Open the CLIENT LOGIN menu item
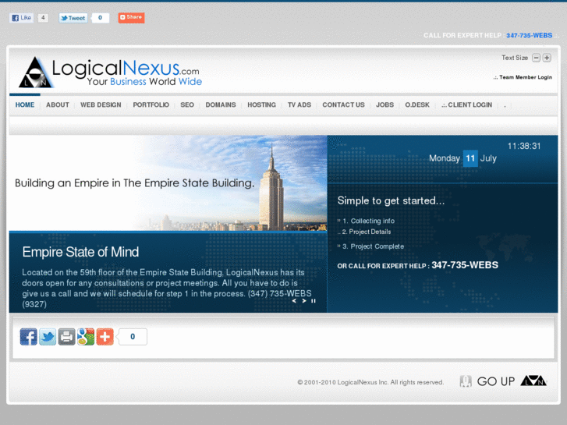The width and height of the screenshot is (567, 425). pos(467,105)
